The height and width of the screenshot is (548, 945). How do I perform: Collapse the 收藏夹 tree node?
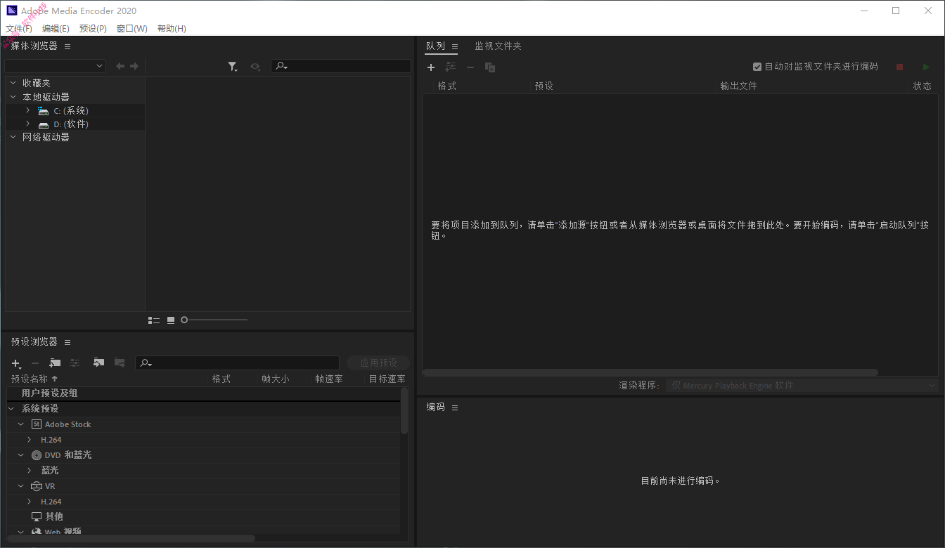click(x=13, y=83)
